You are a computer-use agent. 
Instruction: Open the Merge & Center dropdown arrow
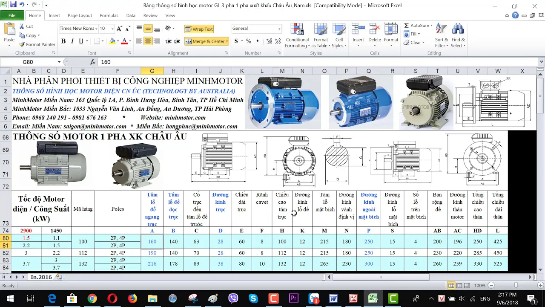tap(227, 41)
